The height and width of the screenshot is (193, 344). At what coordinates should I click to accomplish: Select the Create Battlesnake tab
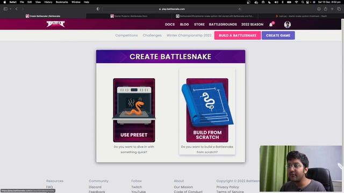(x=43, y=16)
